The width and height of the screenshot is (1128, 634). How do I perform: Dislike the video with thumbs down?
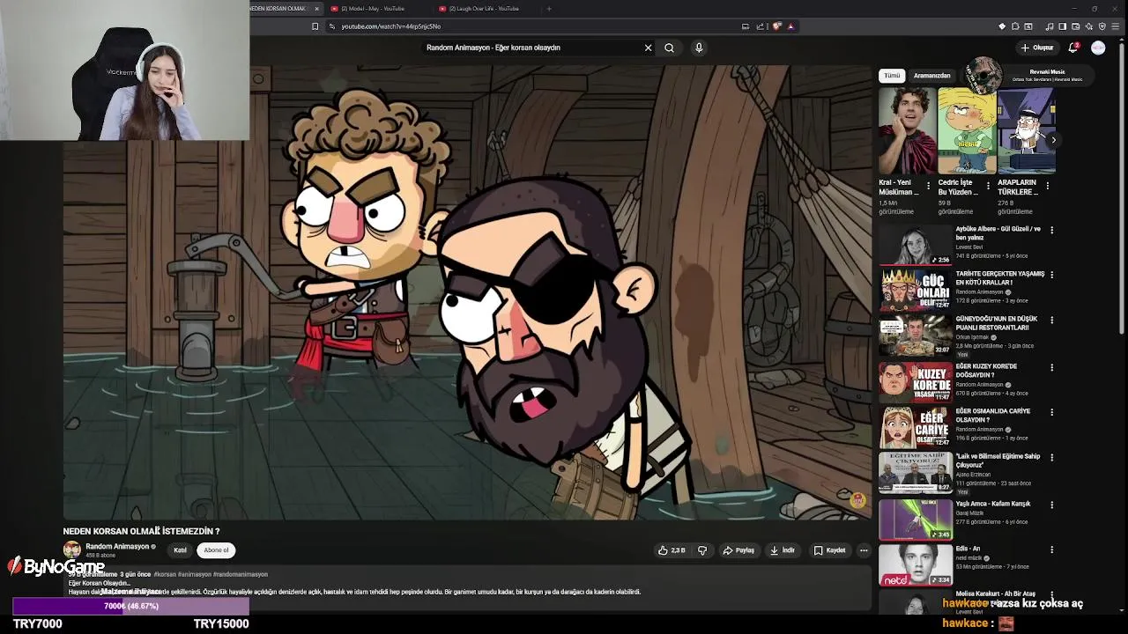coord(702,550)
